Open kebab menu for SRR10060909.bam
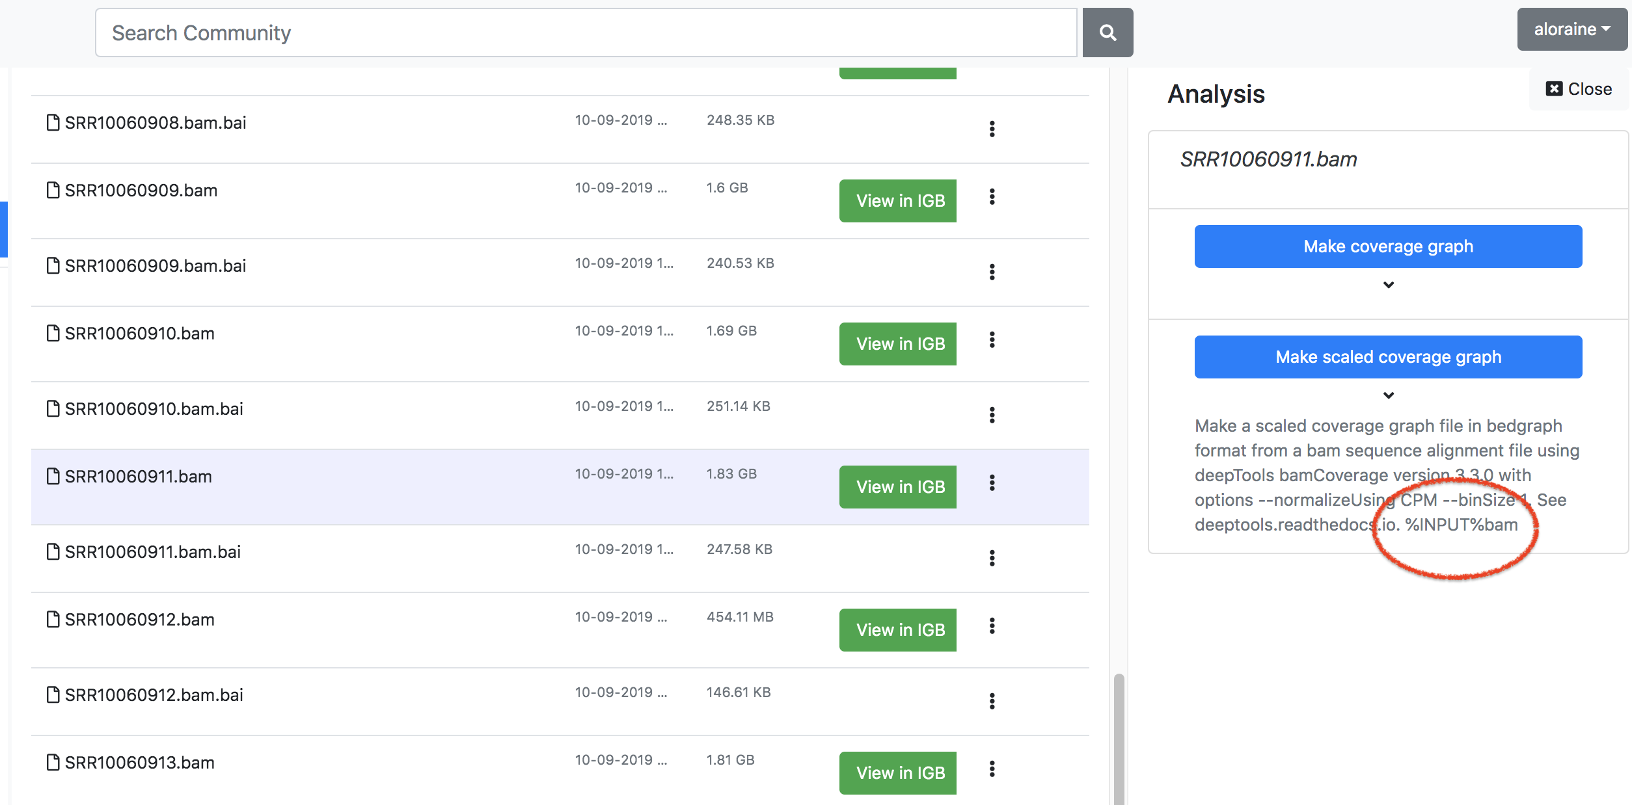This screenshot has width=1632, height=805. click(992, 196)
